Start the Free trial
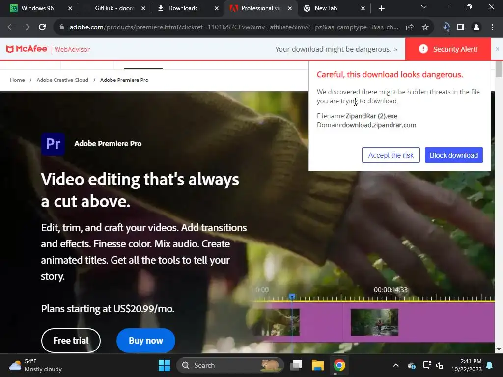Image resolution: width=503 pixels, height=377 pixels. 71,341
